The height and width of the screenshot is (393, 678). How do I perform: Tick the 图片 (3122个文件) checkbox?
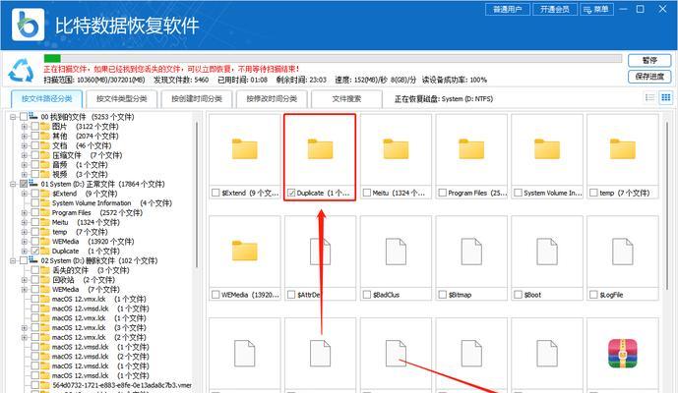tap(35, 126)
